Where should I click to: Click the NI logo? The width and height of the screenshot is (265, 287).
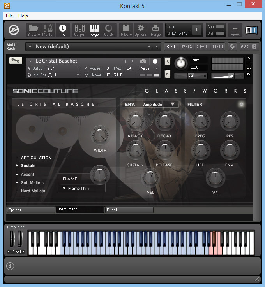coord(251,30)
